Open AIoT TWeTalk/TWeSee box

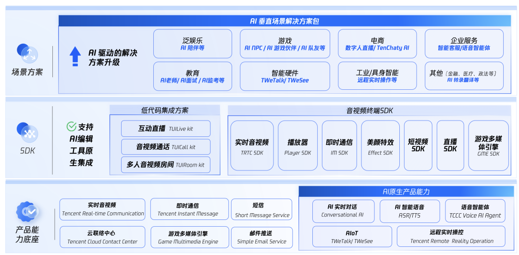coord(352,236)
